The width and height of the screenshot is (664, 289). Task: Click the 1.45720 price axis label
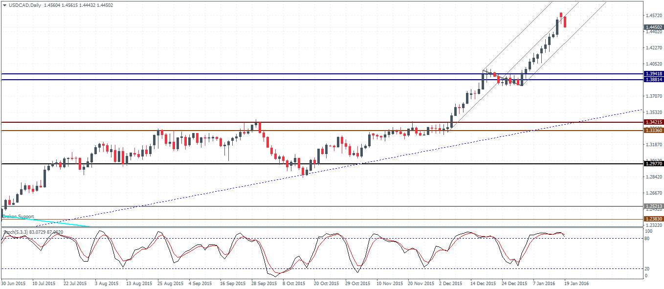(654, 15)
